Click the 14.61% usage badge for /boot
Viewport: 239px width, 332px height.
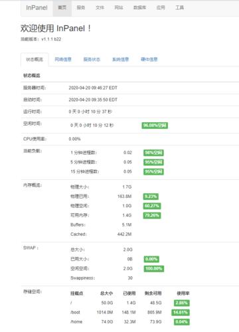(x=181, y=313)
